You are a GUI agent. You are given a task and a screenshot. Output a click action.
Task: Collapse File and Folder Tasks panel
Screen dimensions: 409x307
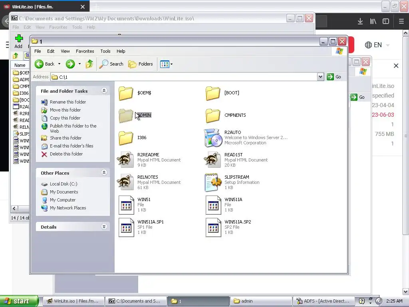tap(104, 91)
